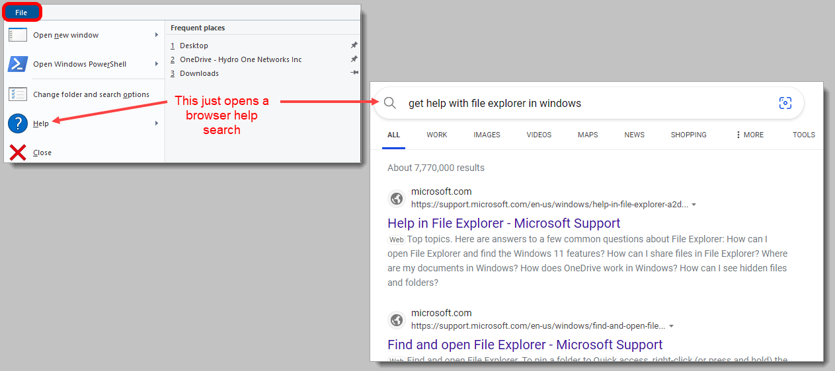
Task: Open the find-and-open-file URL
Action: click(x=538, y=325)
